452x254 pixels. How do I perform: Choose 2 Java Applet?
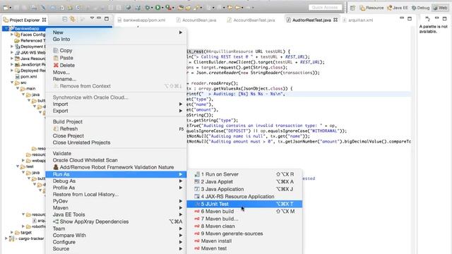244,182
